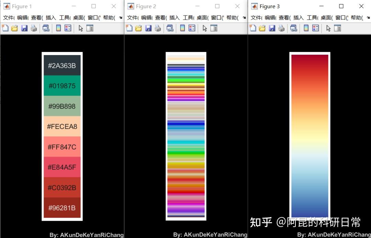
Task: Open the 文件 menu in Figure 1
Action: (8, 18)
